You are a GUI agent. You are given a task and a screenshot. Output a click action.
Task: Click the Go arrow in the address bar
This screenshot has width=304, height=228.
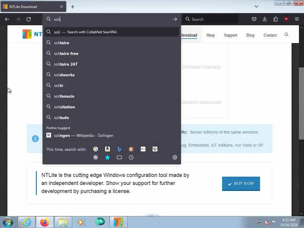(175, 19)
